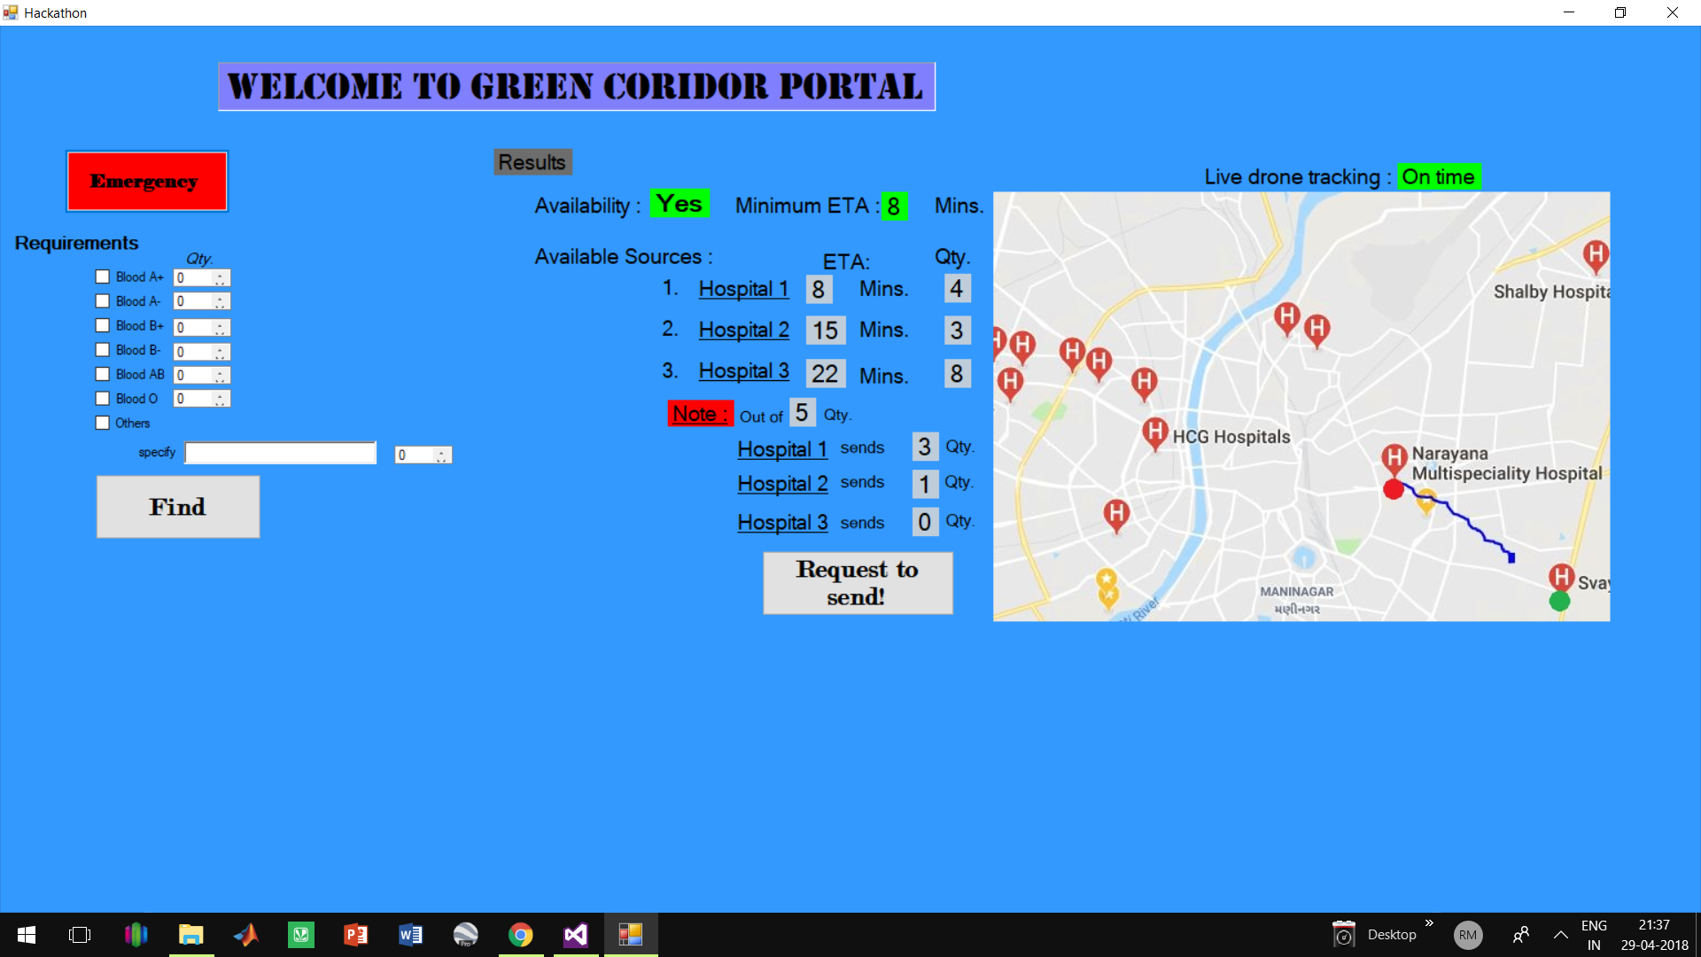Click the Blood O quantity spinner arrows
The height and width of the screenshot is (957, 1701).
tap(220, 400)
